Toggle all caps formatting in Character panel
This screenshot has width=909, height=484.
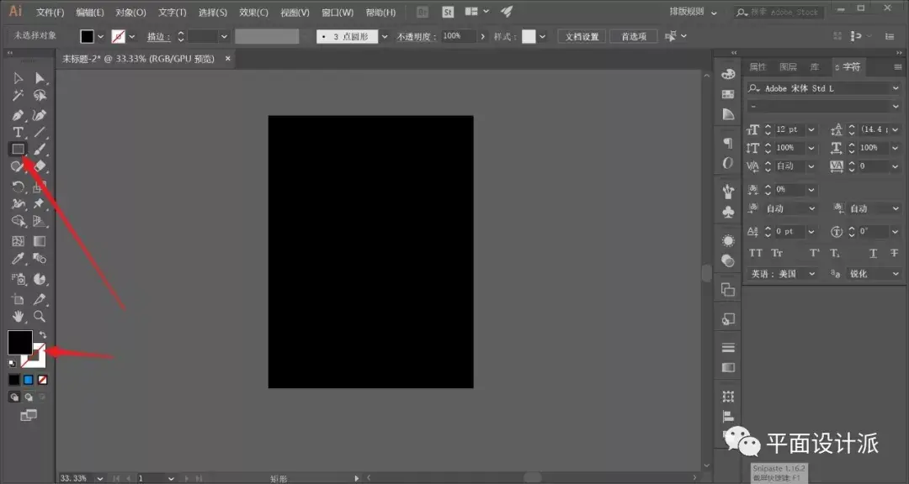click(x=757, y=253)
